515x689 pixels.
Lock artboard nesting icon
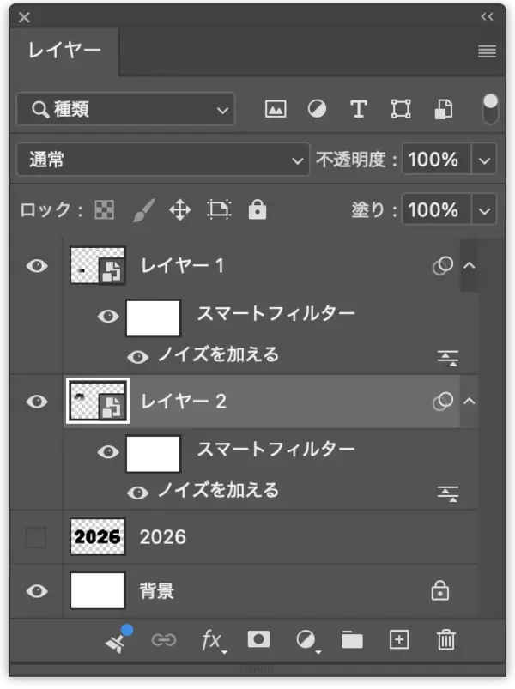(219, 209)
